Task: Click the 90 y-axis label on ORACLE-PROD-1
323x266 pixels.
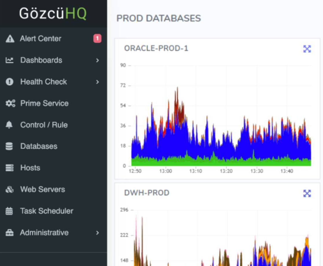Action: pyautogui.click(x=123, y=65)
